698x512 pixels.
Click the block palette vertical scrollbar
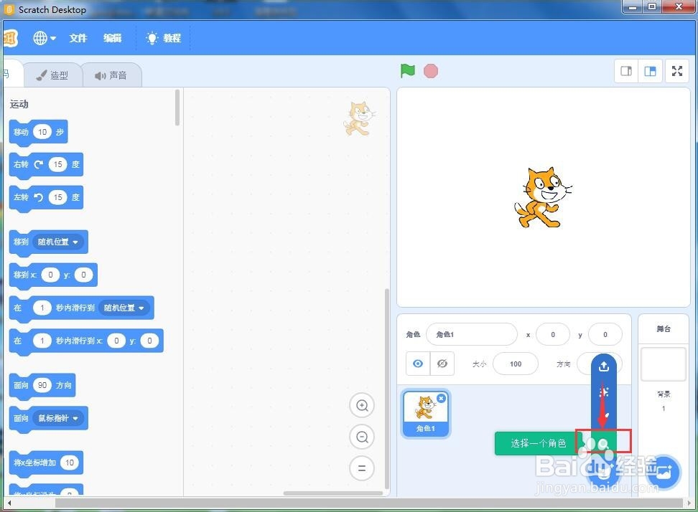177,108
